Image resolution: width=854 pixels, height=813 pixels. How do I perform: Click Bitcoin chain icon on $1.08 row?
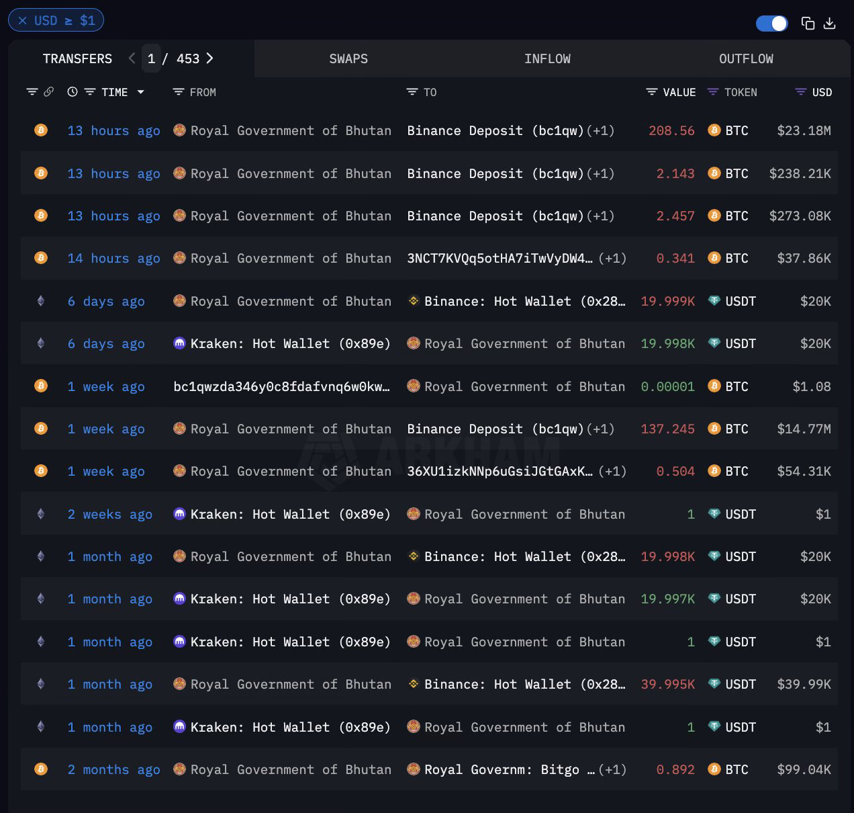[41, 386]
